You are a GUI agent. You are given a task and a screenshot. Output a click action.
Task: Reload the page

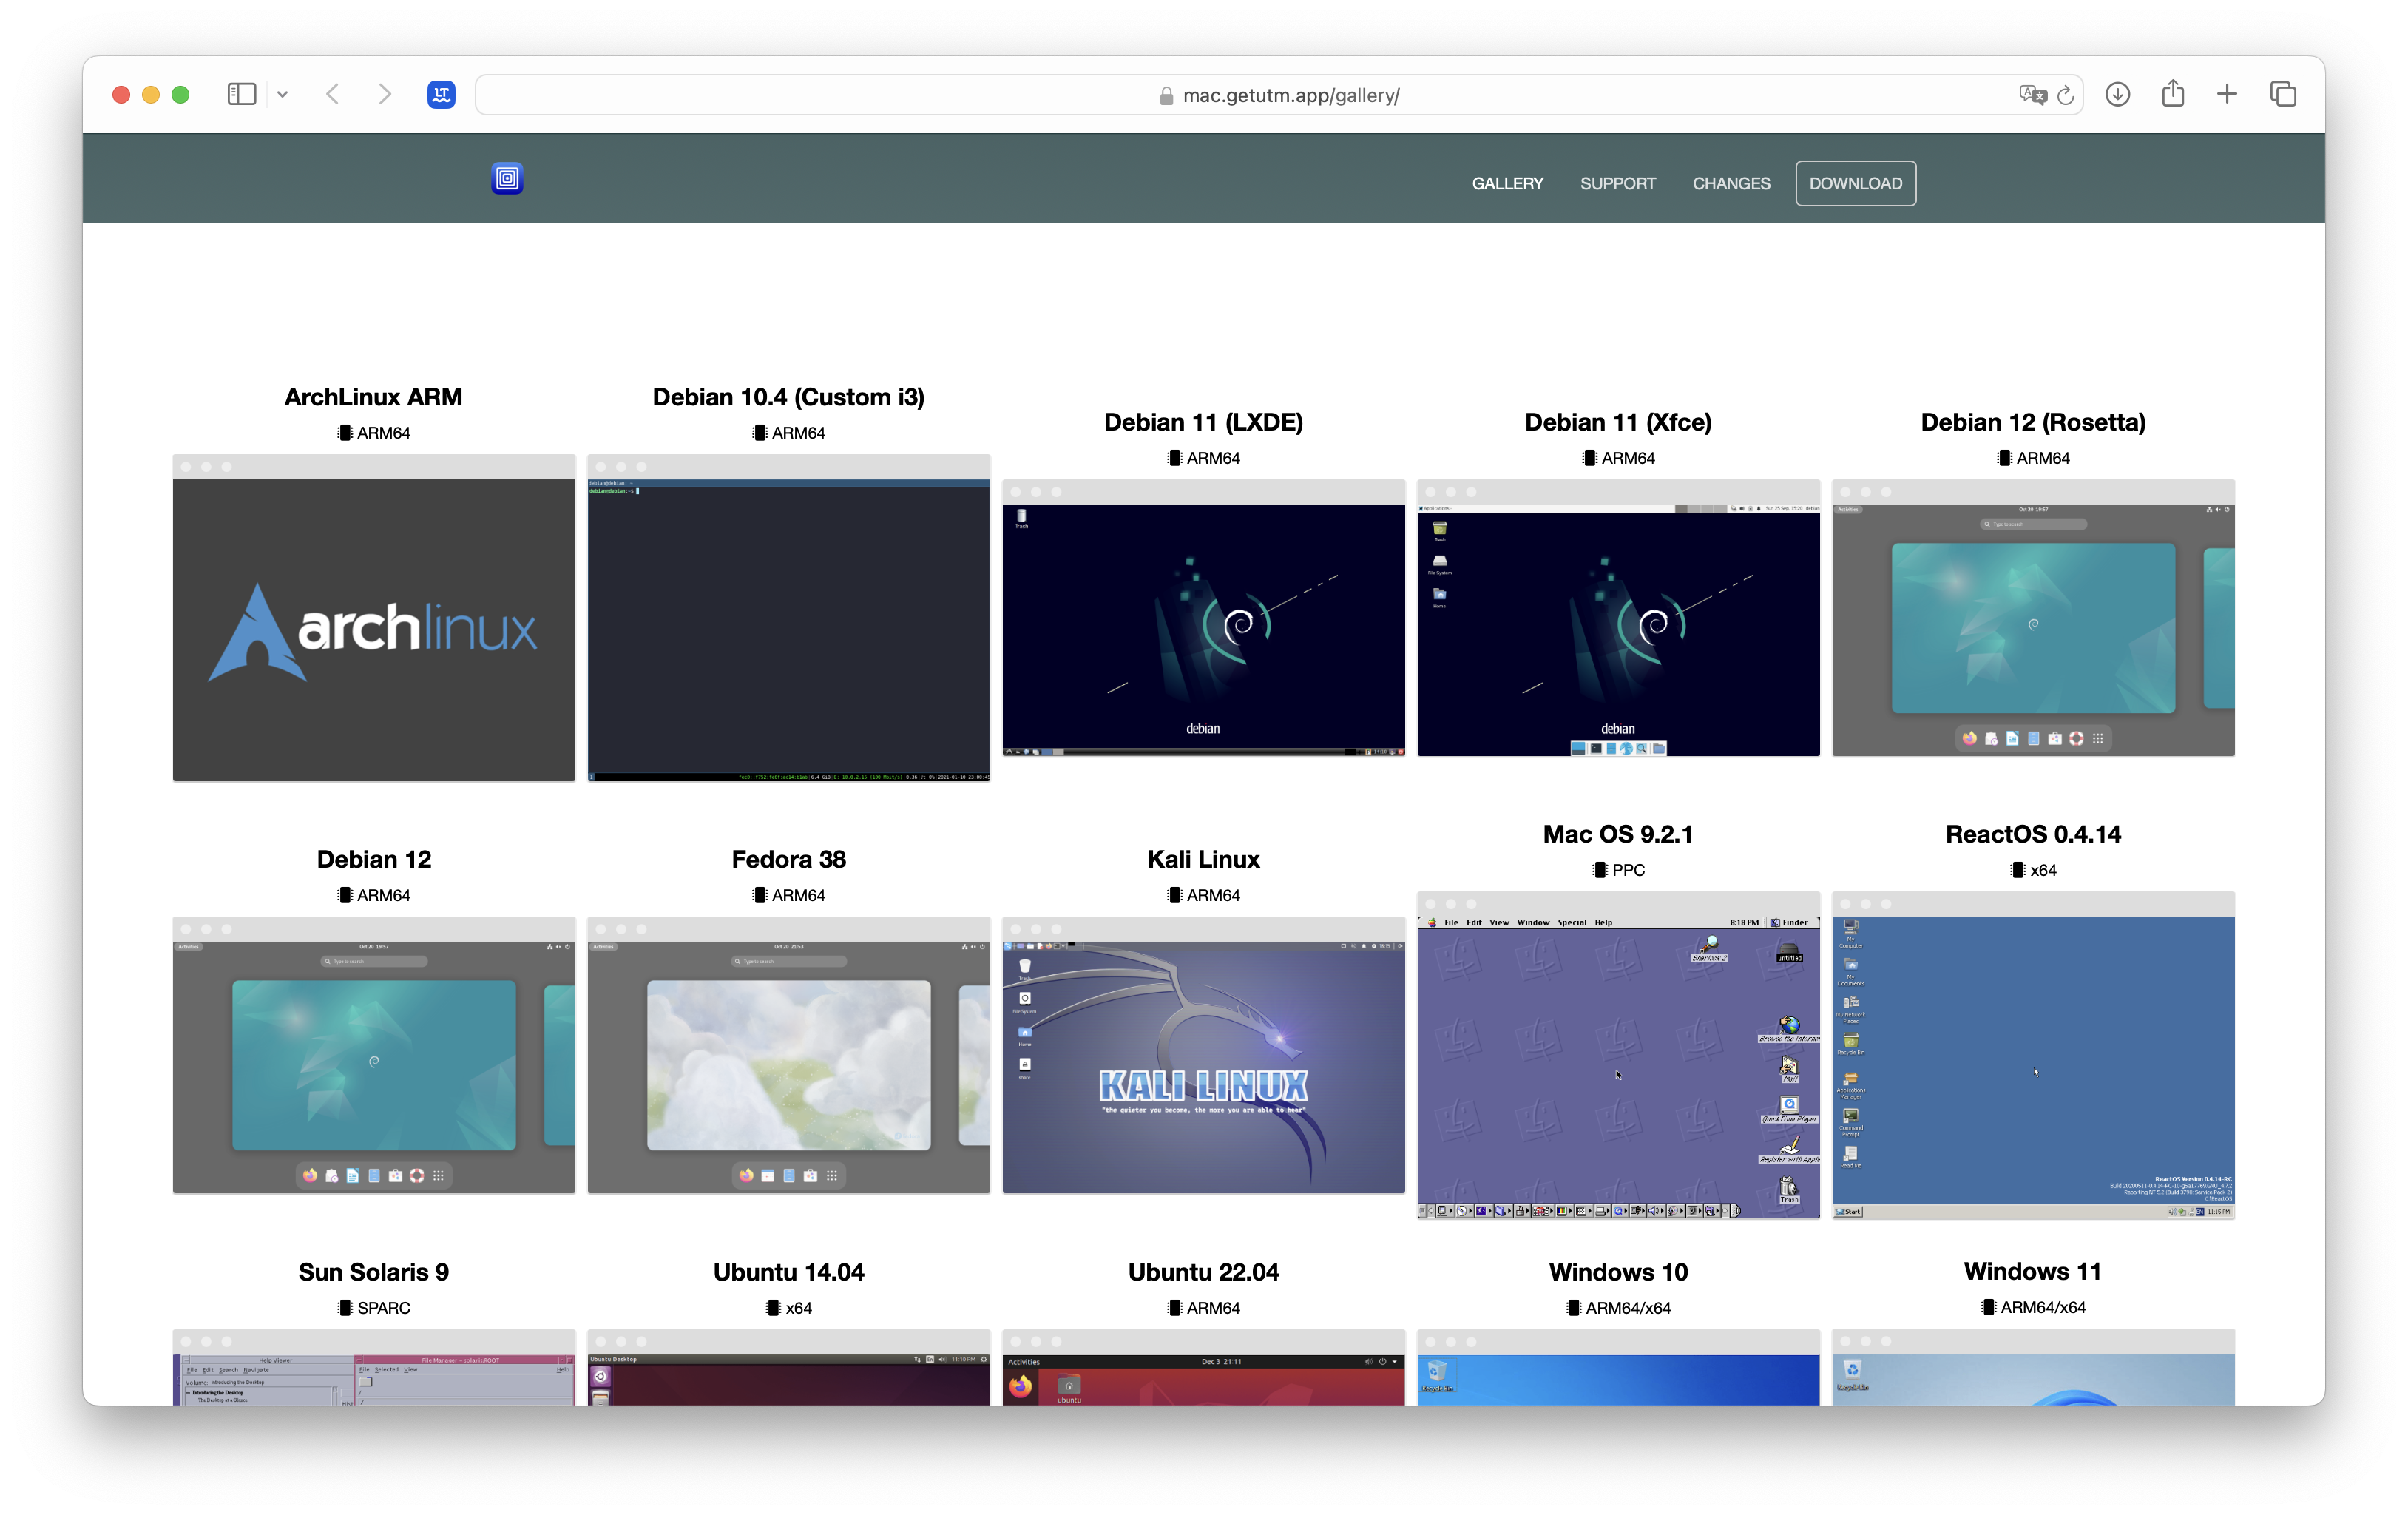click(2065, 95)
